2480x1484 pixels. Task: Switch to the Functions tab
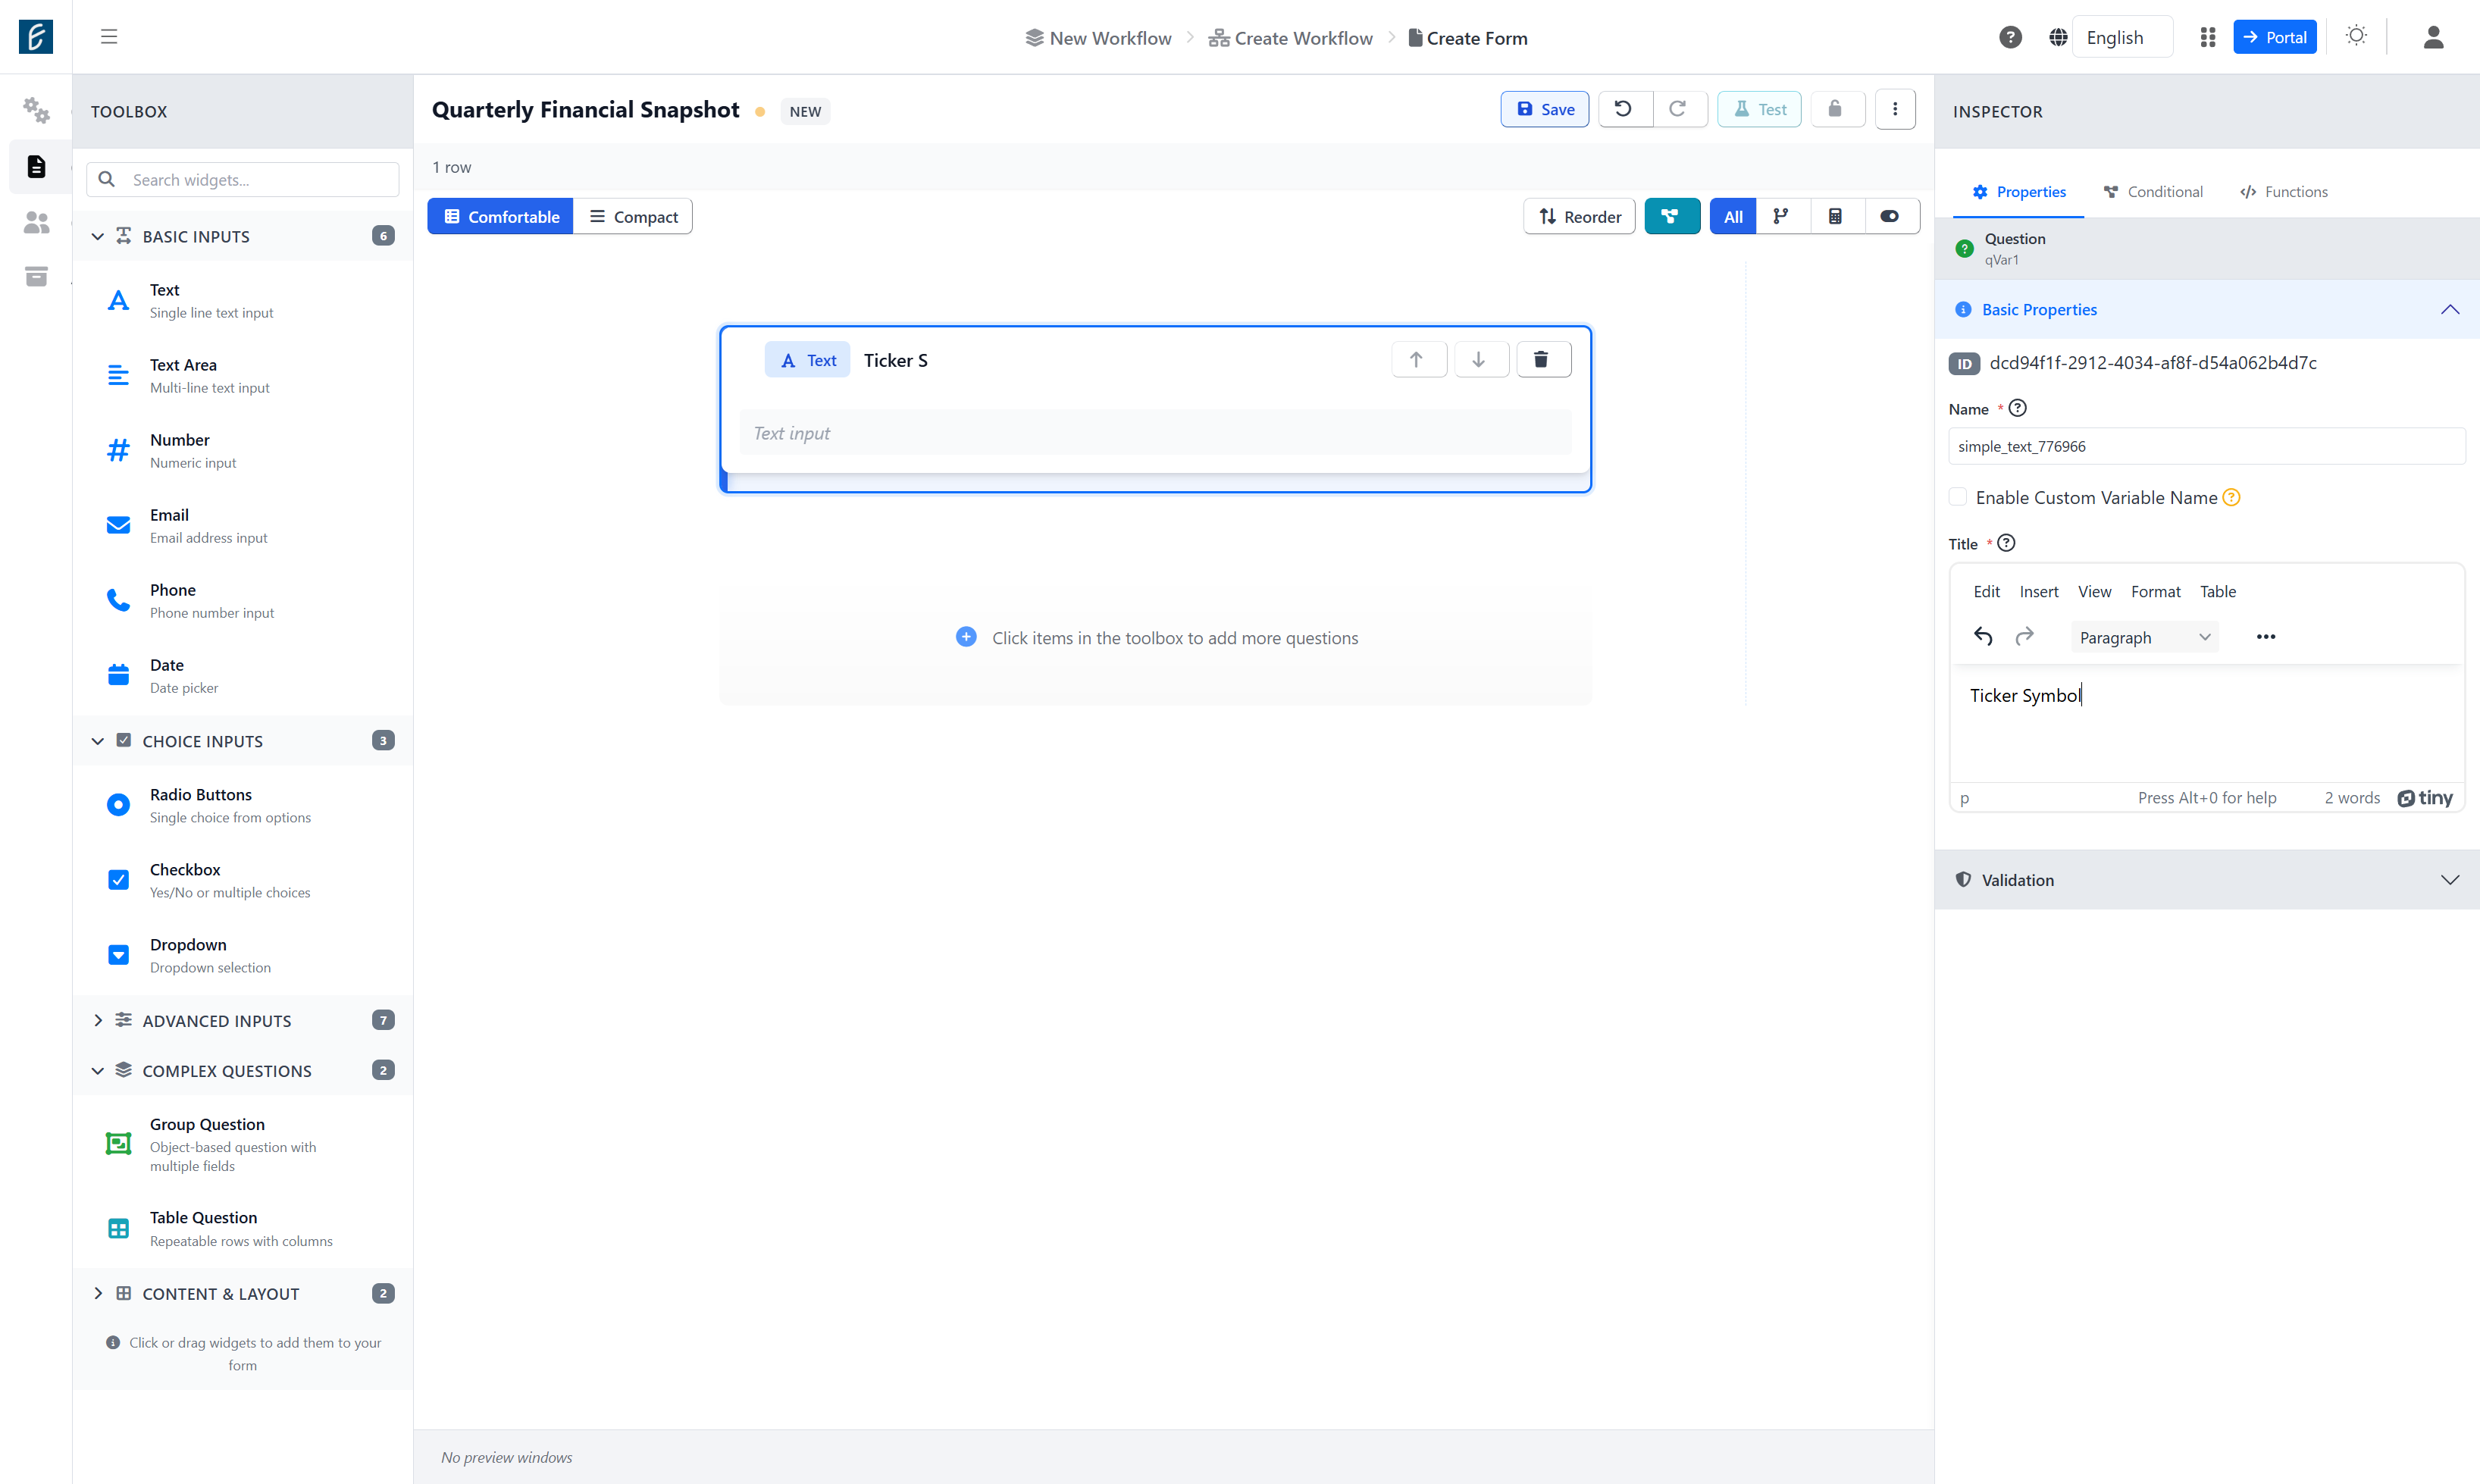[2283, 192]
